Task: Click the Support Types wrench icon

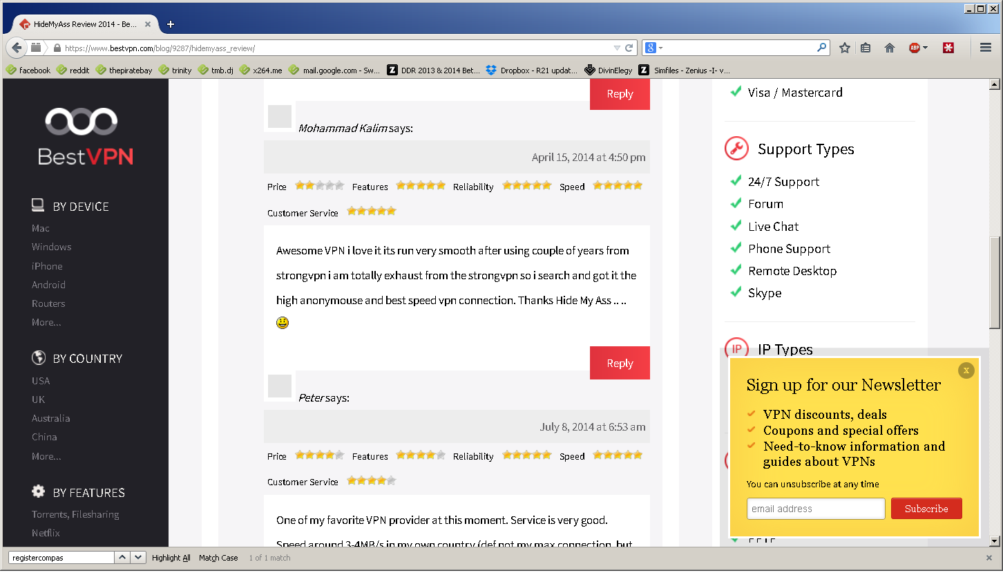Action: tap(736, 149)
